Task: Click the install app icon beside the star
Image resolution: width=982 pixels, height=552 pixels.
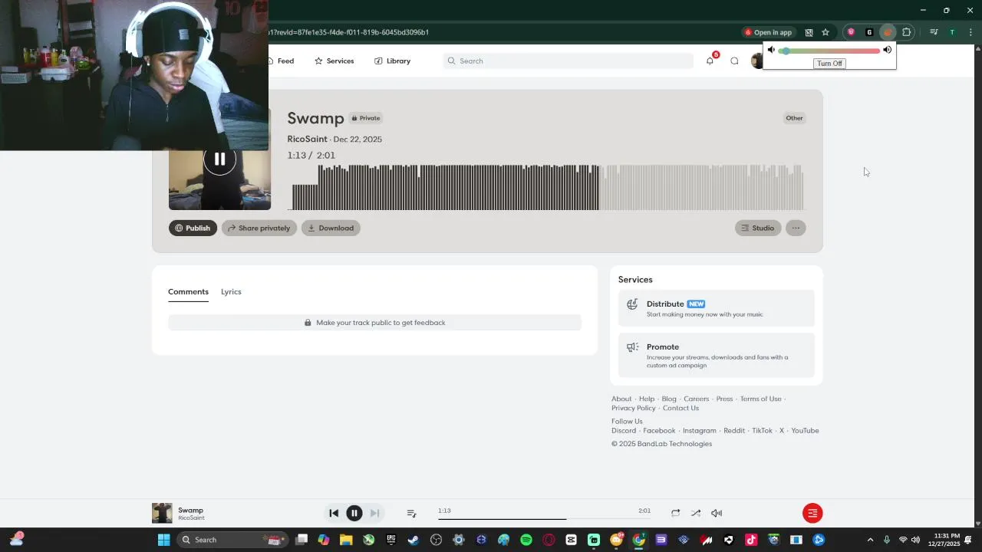Action: (x=809, y=32)
